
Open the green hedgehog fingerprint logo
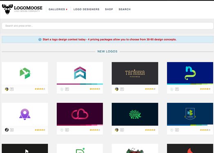[135, 114]
